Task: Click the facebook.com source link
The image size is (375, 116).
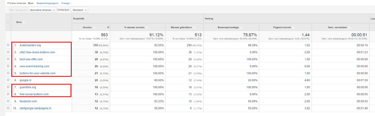Action: (28, 101)
